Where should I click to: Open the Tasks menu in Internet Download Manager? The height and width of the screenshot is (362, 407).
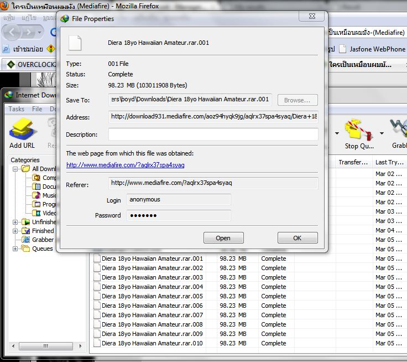coord(17,109)
